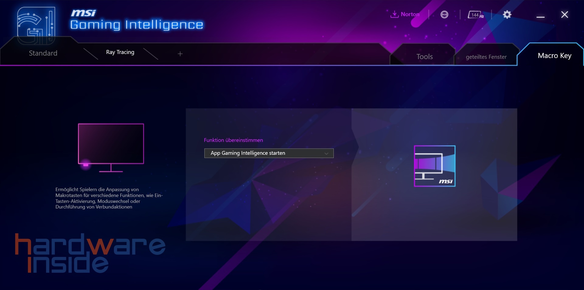Close the Gaming Intelligence window
The image size is (584, 290).
click(564, 15)
